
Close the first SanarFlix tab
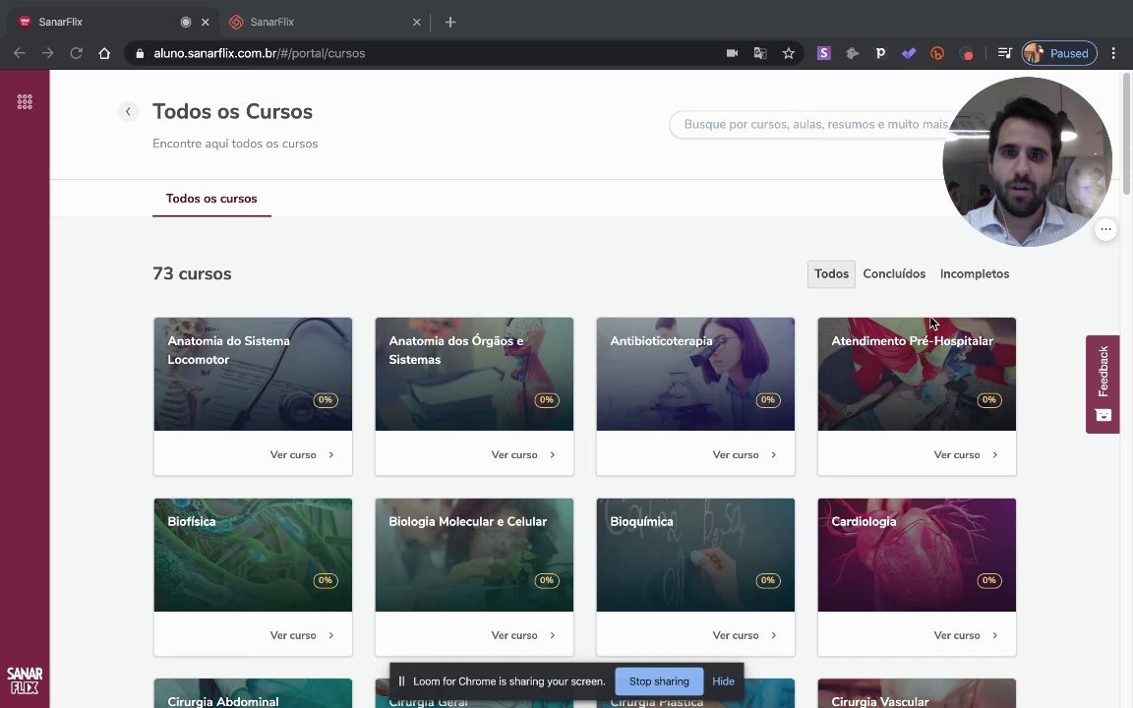pyautogui.click(x=206, y=22)
